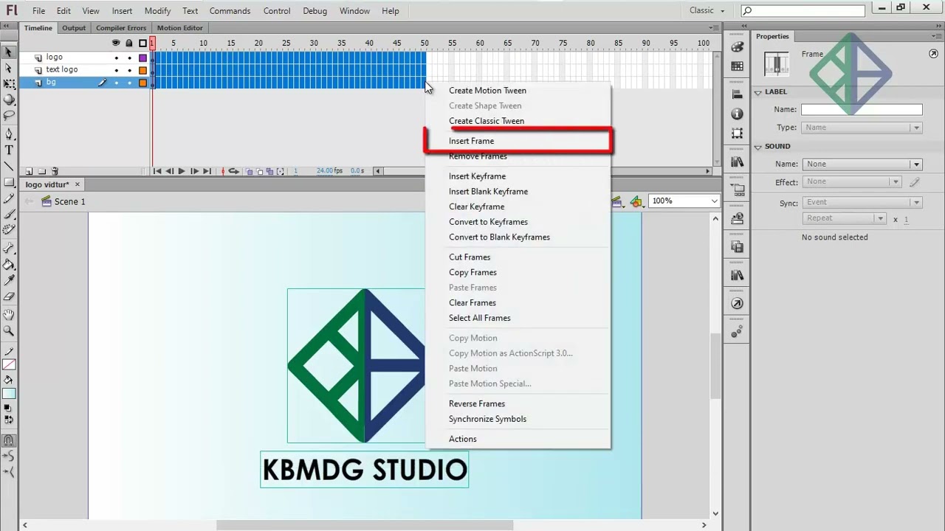
Task: Step forward one frame button
Action: pyautogui.click(x=194, y=171)
